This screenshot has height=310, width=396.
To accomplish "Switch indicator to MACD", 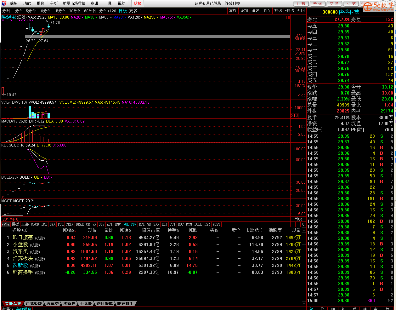I will pyautogui.click(x=35, y=224).
